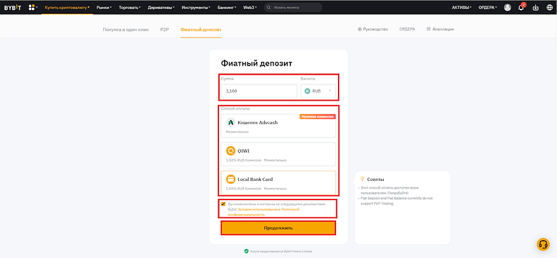Click the Нулевая комиссия badge

tap(318, 117)
